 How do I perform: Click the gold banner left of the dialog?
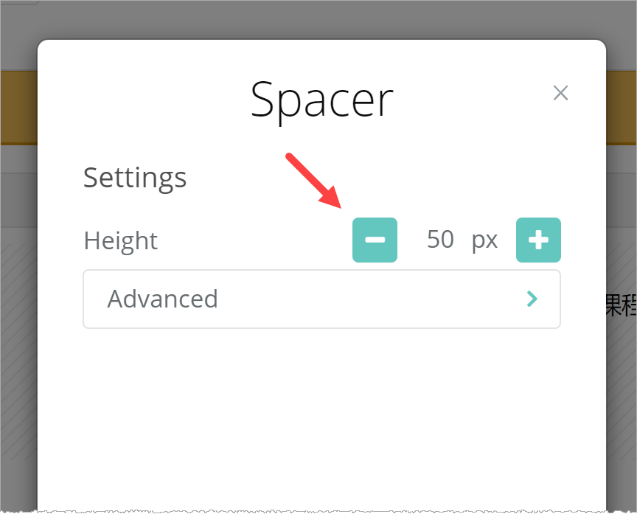coord(18,107)
